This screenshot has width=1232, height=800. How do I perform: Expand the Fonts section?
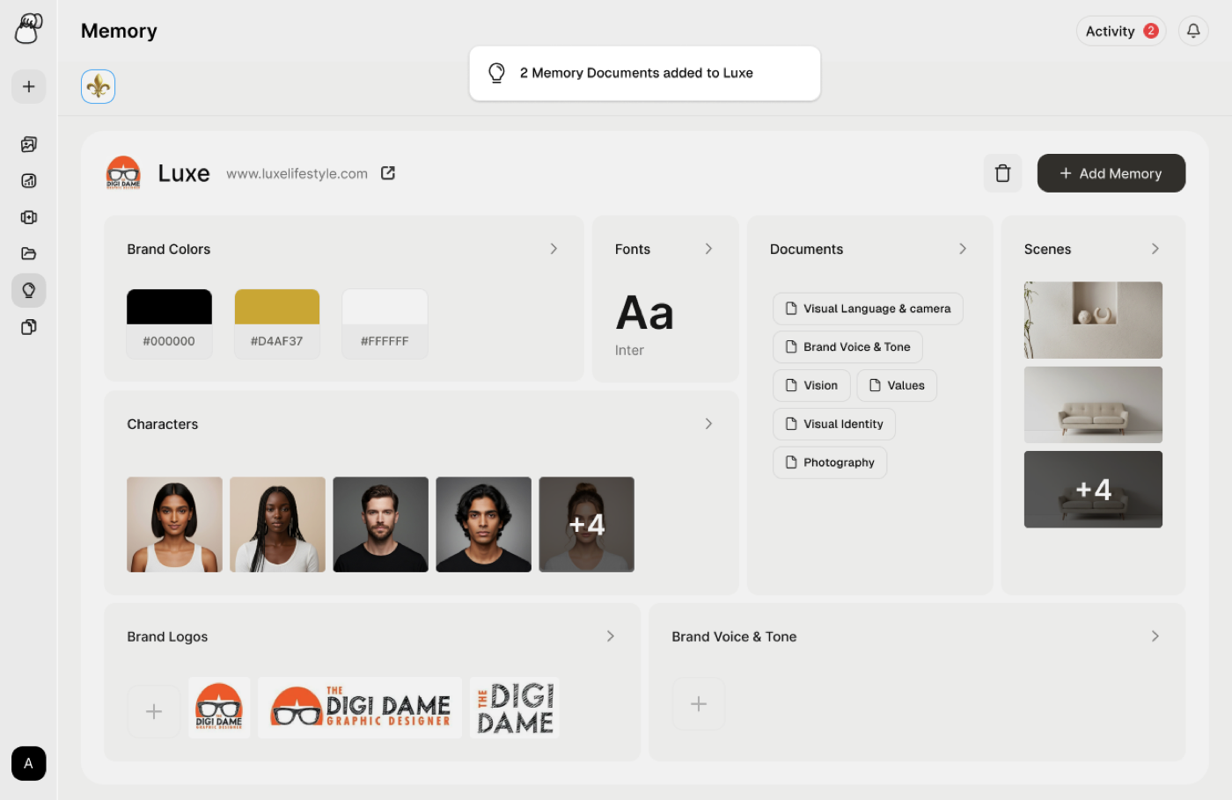(708, 249)
